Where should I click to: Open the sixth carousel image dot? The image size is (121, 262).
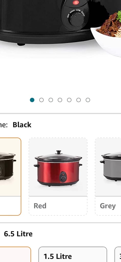[79, 100]
